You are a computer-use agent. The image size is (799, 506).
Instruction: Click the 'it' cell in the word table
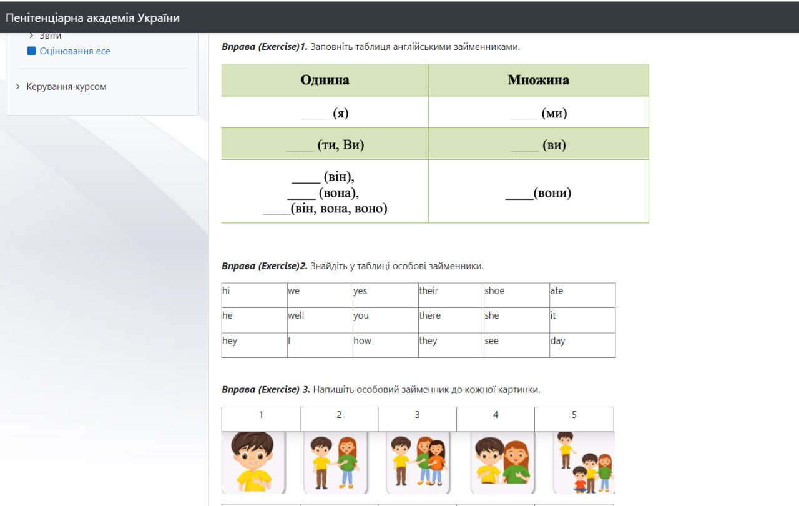[582, 316]
